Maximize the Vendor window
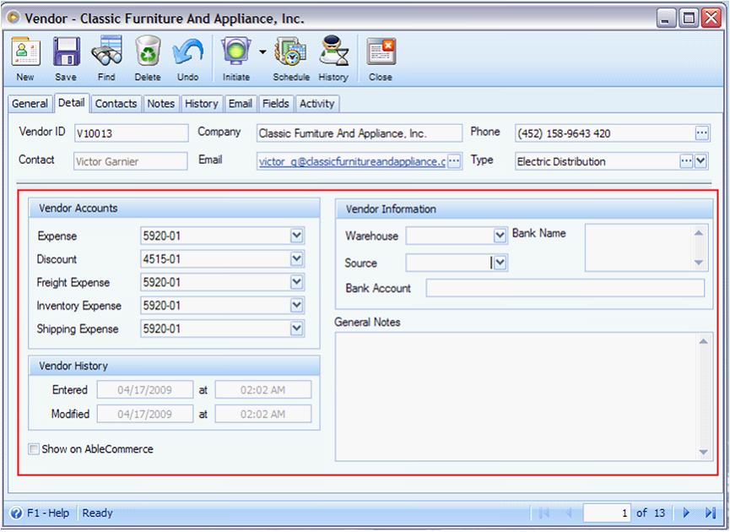 pyautogui.click(x=689, y=19)
